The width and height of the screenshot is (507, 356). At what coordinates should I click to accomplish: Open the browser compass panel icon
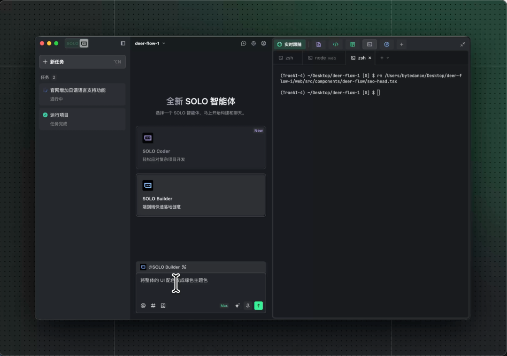(x=387, y=44)
